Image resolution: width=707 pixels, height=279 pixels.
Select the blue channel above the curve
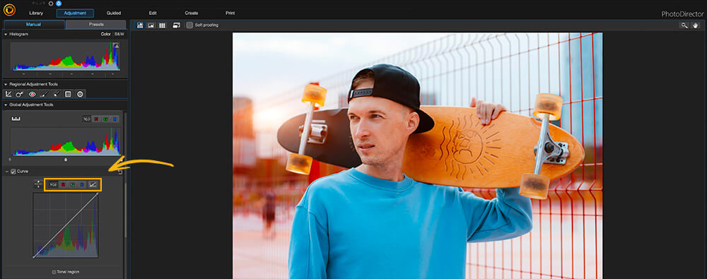pyautogui.click(x=82, y=185)
